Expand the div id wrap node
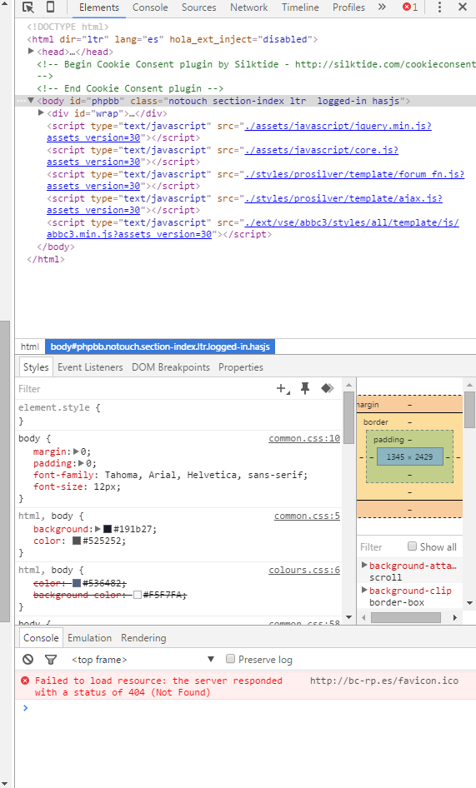Viewport: 476px width, 788px height. coord(41,113)
